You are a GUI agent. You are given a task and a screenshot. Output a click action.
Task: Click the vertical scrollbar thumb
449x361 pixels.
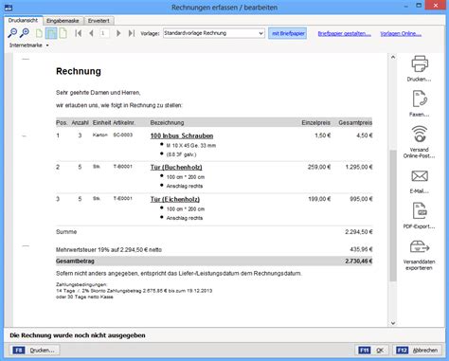tap(393, 215)
